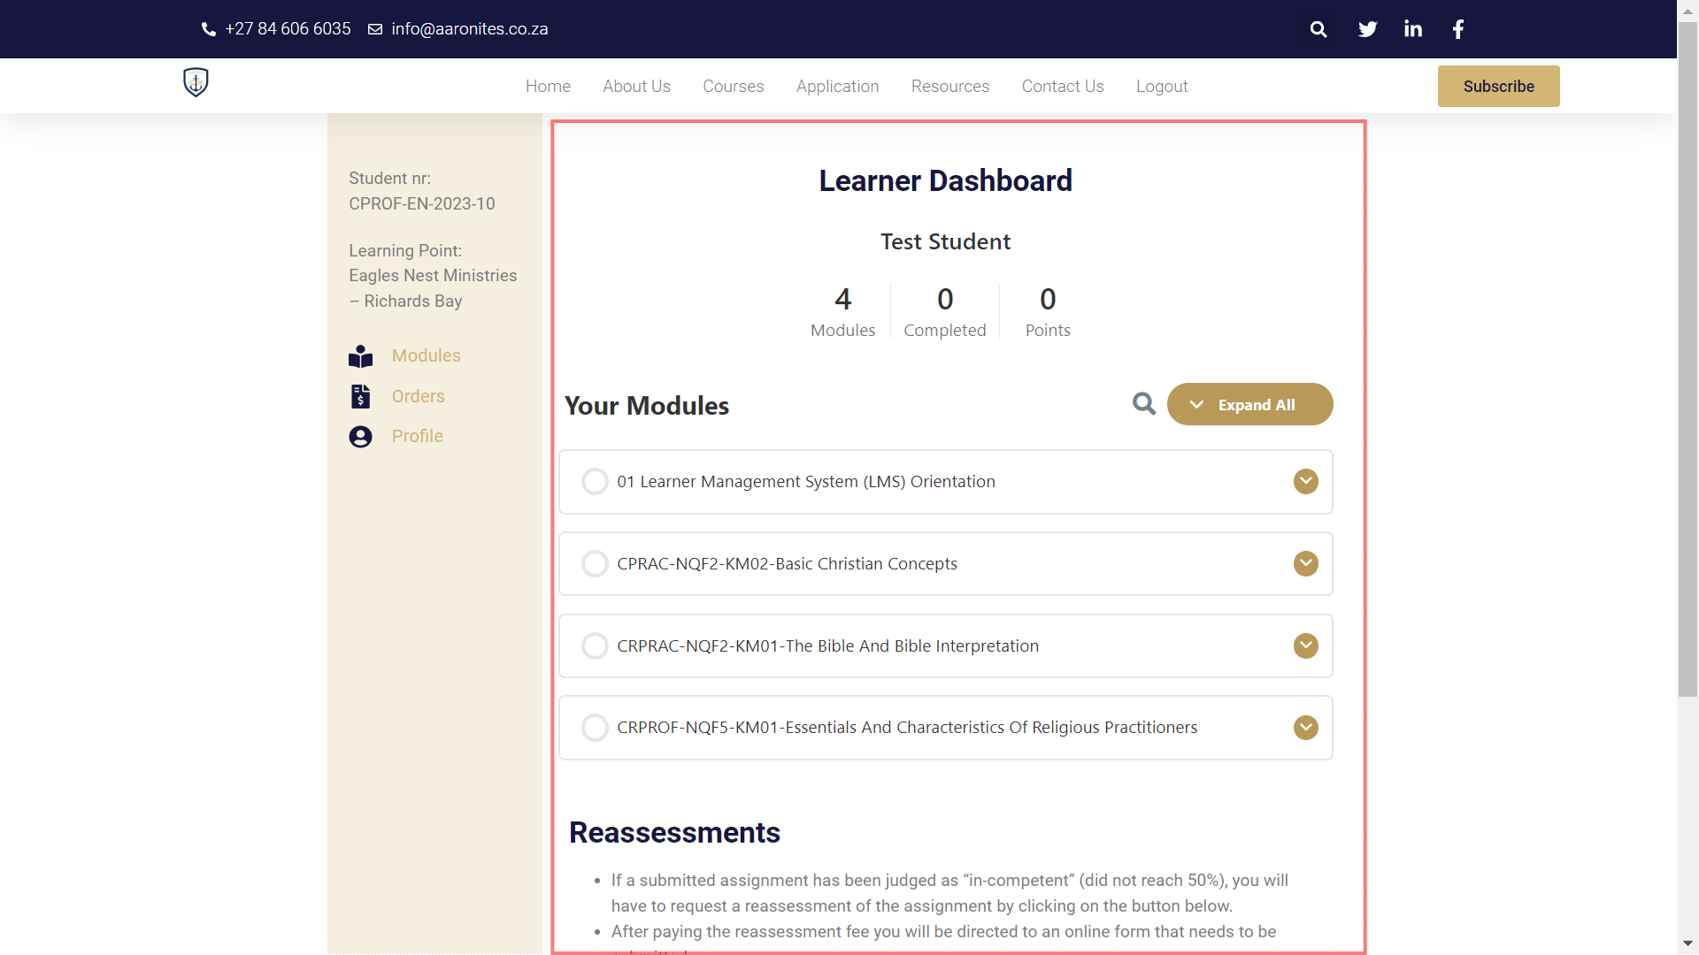Image resolution: width=1699 pixels, height=955 pixels.
Task: Expand the CPRAC-NQF2-KM02 module chevron
Action: click(x=1306, y=564)
